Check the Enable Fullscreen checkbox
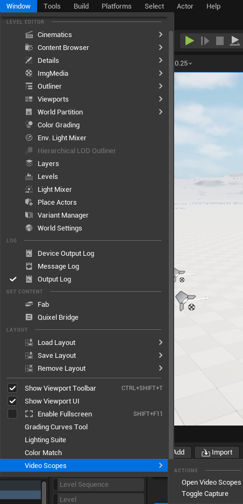The width and height of the screenshot is (243, 504). pos(12,414)
